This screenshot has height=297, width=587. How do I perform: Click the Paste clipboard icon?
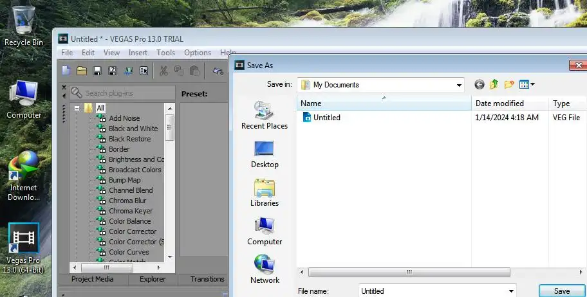[194, 71]
